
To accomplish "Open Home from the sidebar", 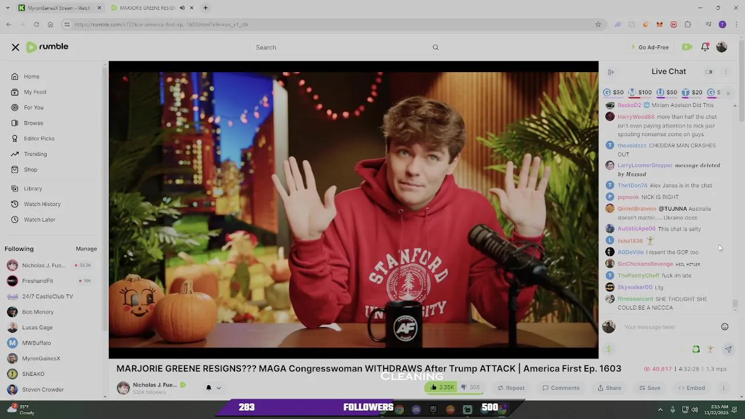I will click(x=31, y=76).
